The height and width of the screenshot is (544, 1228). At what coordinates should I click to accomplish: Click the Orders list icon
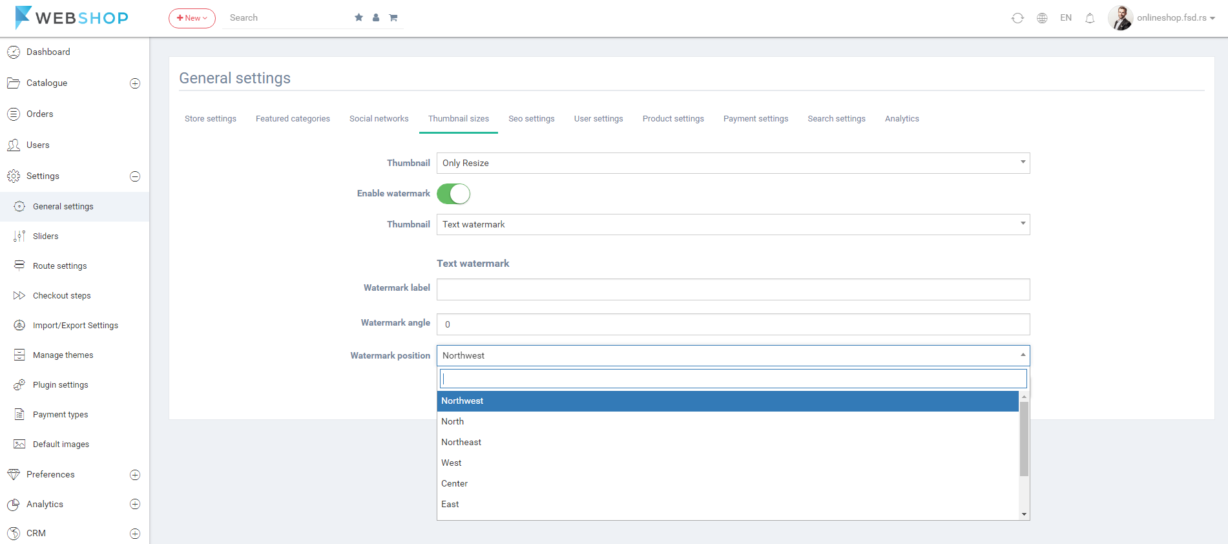(14, 114)
